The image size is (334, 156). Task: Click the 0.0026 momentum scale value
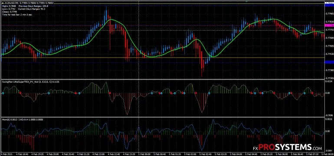[x=329, y=120]
